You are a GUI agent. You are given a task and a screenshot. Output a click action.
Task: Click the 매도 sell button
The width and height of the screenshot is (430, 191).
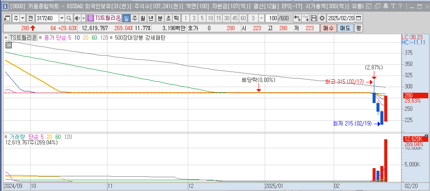tap(345, 28)
